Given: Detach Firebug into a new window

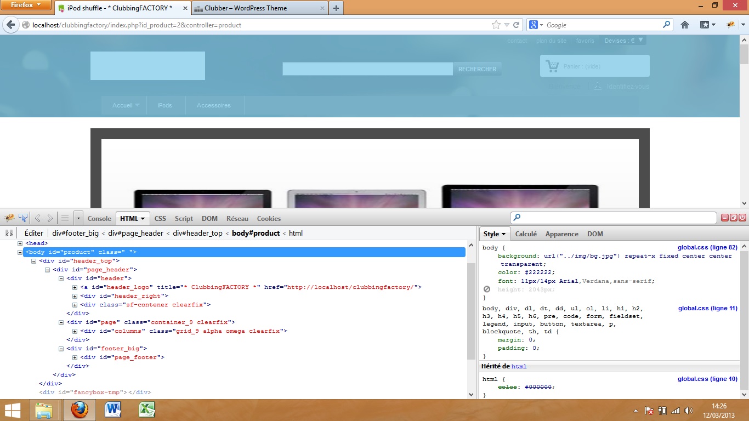Looking at the screenshot, I should pyautogui.click(x=734, y=218).
